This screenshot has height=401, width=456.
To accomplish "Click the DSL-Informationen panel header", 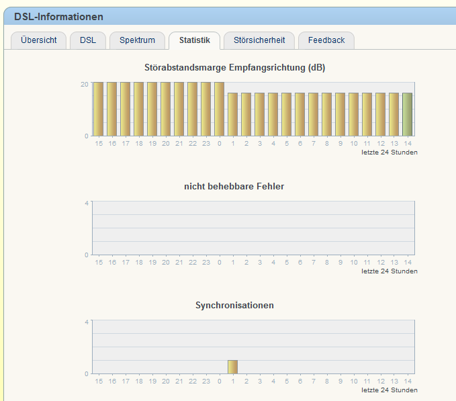I will tap(58, 17).
